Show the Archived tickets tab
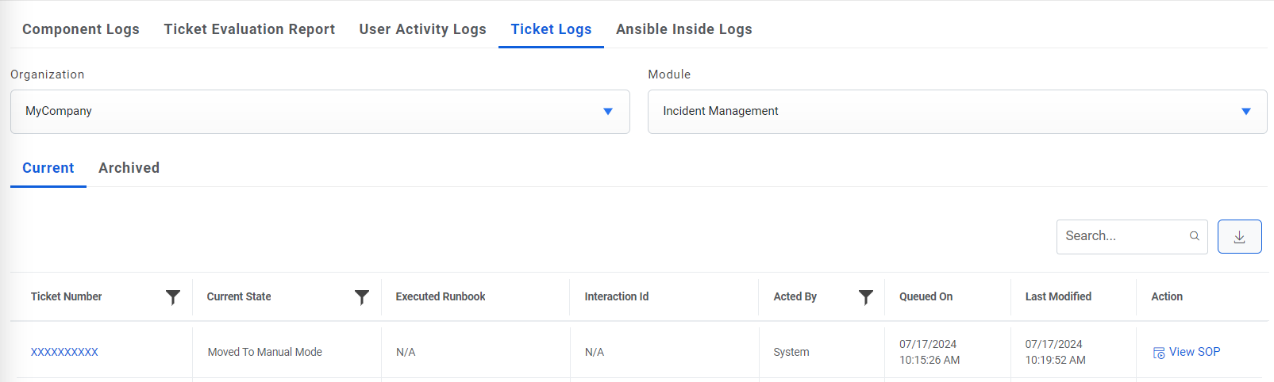Viewport: 1274px width, 382px height. [x=129, y=168]
